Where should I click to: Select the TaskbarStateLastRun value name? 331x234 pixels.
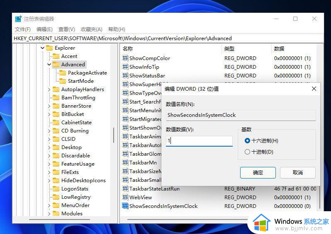pyautogui.click(x=154, y=189)
